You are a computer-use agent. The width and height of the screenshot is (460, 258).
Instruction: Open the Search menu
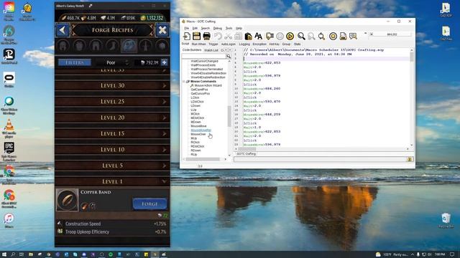pos(206,29)
